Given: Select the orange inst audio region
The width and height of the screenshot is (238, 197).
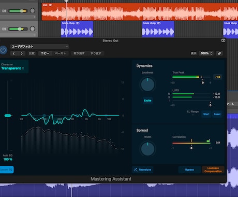Looking at the screenshot, I should 140,12.
